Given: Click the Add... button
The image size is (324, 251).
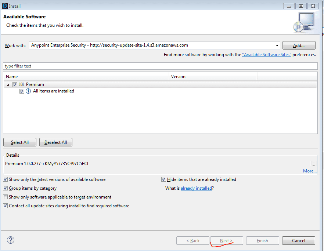Looking at the screenshot, I should click(x=299, y=46).
